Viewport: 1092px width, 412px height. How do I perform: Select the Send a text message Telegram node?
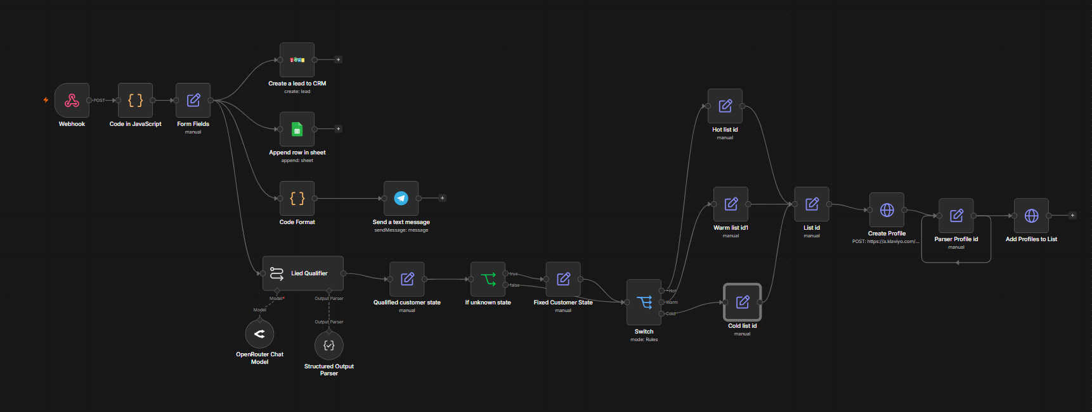point(401,198)
